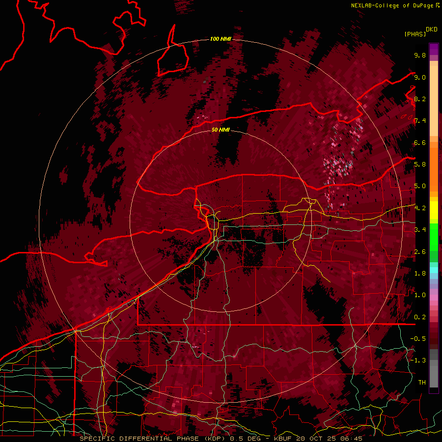Click the SPECIFIC DIFFERENTIAL PHASE title text

point(138,439)
